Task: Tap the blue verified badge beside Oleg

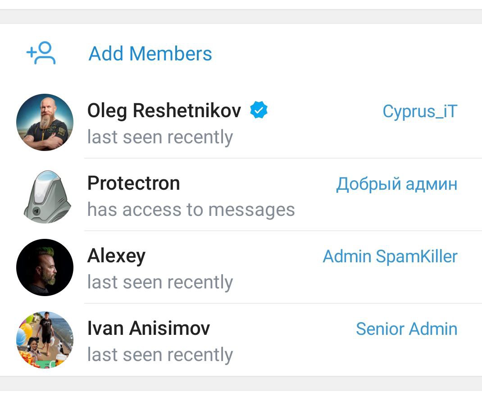Action: [259, 110]
